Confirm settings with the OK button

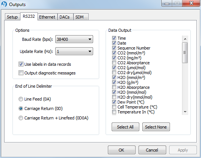coord(122,150)
